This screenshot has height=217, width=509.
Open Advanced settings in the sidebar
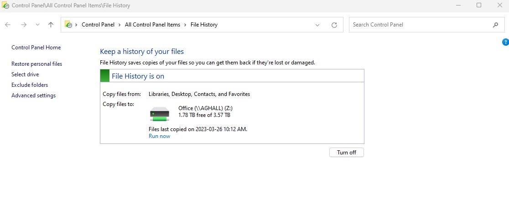click(33, 95)
